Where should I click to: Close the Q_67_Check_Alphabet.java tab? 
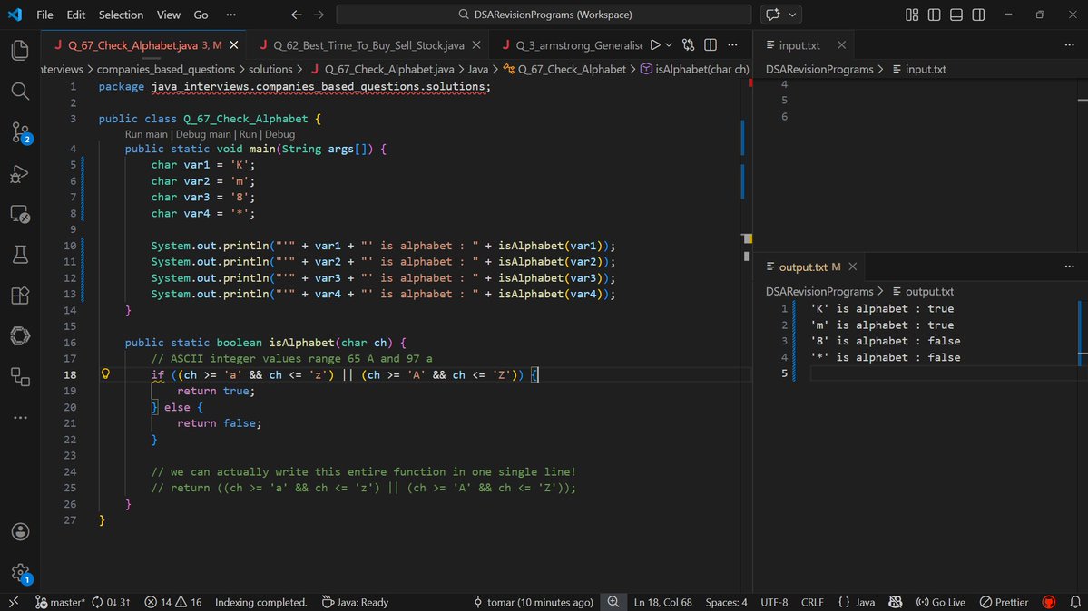coord(234,45)
